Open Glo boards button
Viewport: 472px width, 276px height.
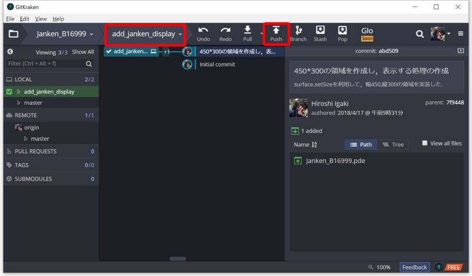click(x=367, y=34)
